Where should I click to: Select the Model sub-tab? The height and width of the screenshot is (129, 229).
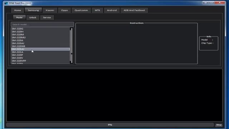(x=19, y=18)
